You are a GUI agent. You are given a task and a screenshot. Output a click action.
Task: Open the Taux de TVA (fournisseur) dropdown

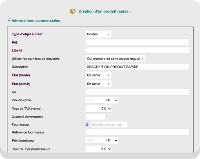[98, 149]
